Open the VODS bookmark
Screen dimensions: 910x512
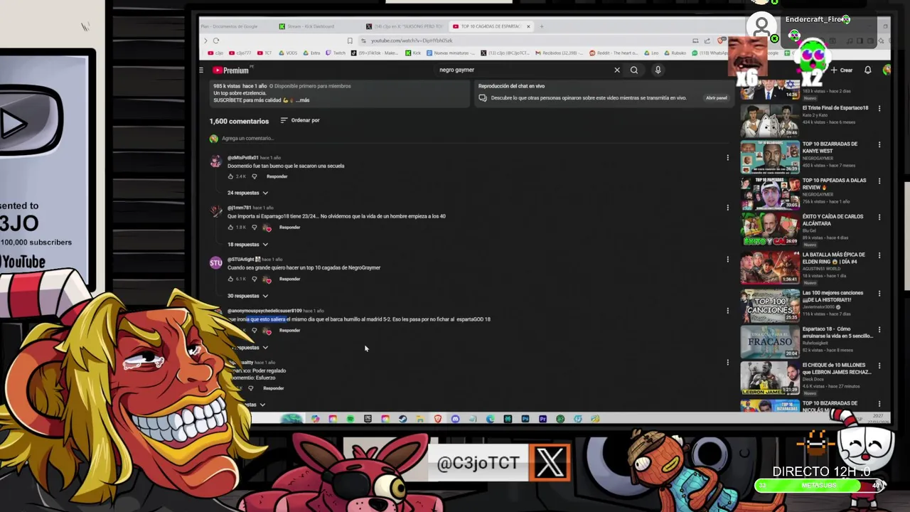tap(288, 53)
